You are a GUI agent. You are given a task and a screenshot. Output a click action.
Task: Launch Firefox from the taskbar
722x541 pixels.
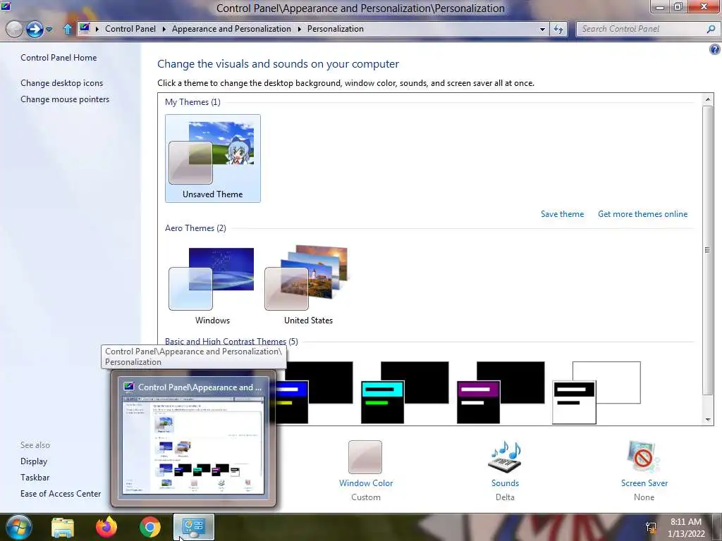coord(106,527)
